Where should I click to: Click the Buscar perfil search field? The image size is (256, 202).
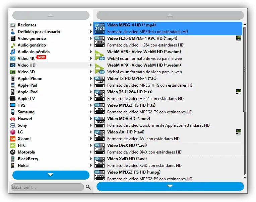pyautogui.click(x=47, y=187)
